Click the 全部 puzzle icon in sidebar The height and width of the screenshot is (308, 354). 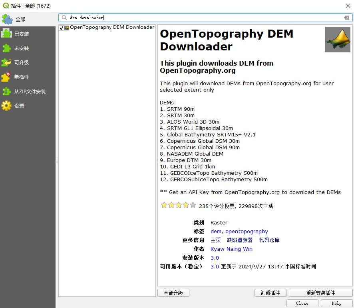coord(7,20)
